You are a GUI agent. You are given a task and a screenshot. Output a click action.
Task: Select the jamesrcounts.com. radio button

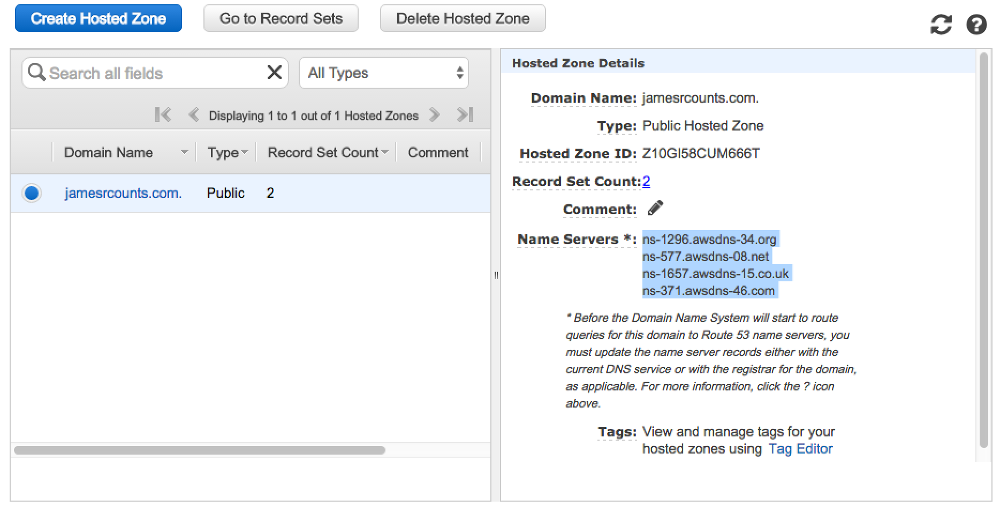point(32,193)
